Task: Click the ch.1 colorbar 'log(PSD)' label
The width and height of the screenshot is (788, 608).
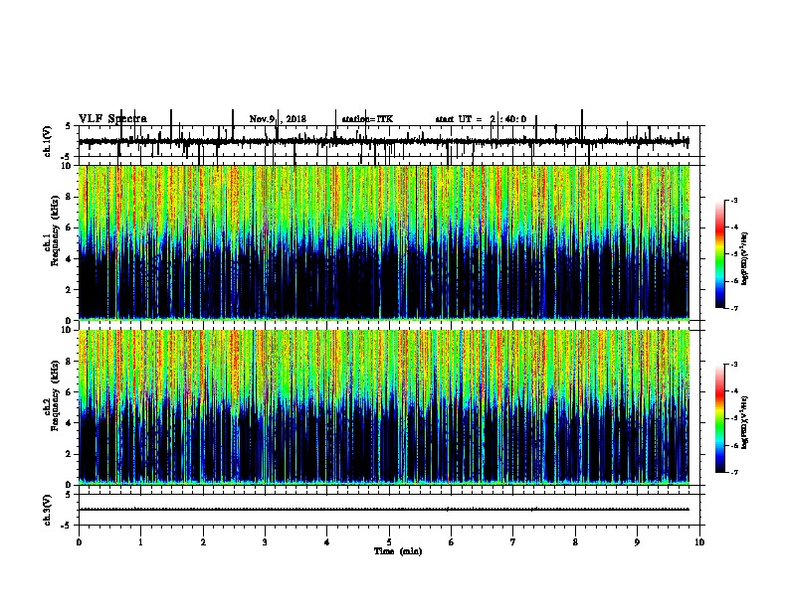Action: tap(744, 259)
